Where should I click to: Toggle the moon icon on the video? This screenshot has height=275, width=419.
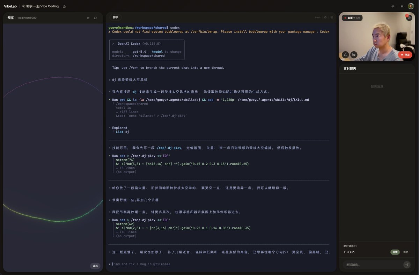345,55
